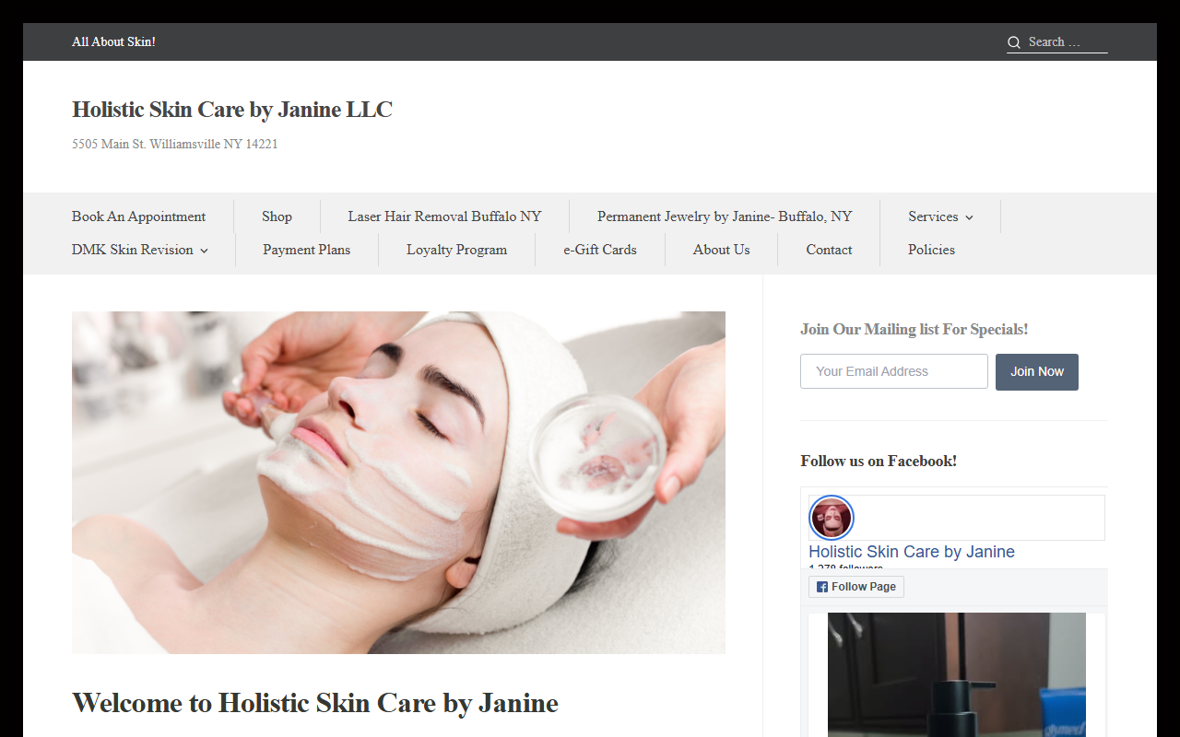Visit the About Us page
This screenshot has height=737, width=1180.
coord(721,250)
